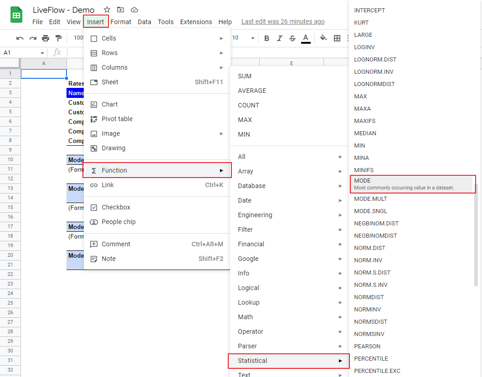Open the Help menu
The width and height of the screenshot is (482, 377).
tap(225, 22)
